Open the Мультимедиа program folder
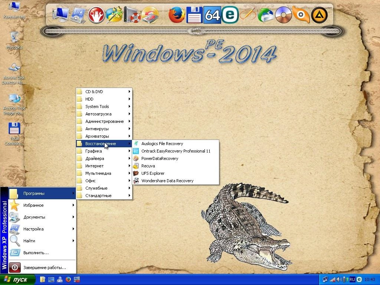Screen dimensions: 380x285 click(104, 173)
